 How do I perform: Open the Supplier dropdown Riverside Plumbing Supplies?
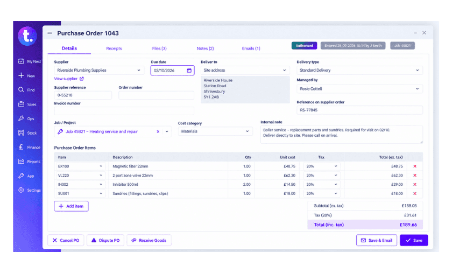point(99,71)
